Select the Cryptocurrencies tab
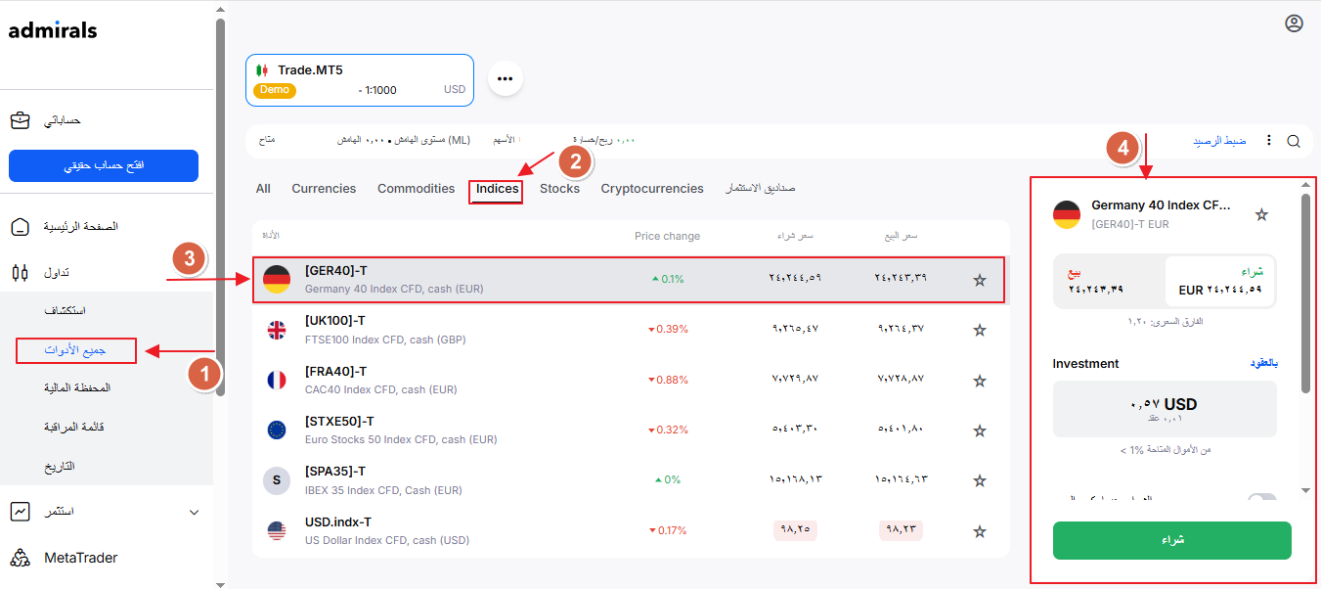Screen dimensions: 1321x589 tap(651, 189)
